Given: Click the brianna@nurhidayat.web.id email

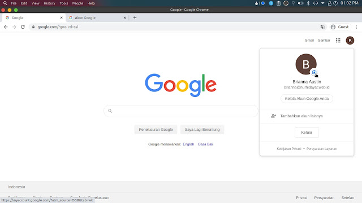Looking at the screenshot, I should tap(307, 87).
